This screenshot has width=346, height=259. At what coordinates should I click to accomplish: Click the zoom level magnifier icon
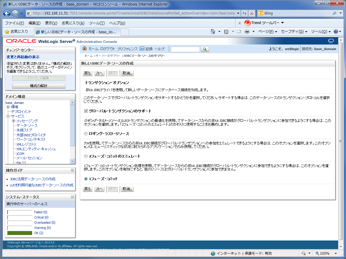click(x=317, y=253)
